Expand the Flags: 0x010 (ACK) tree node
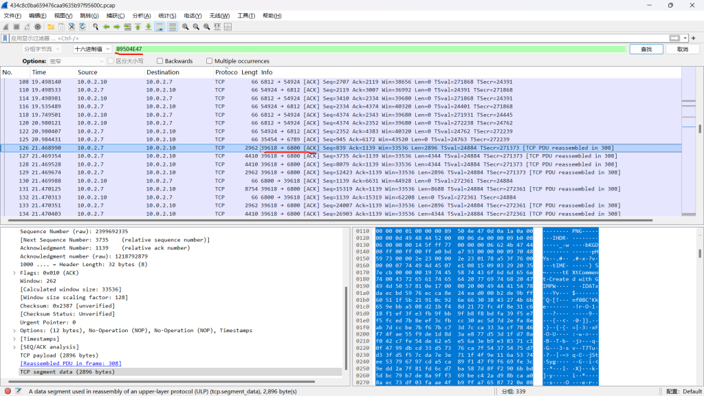 [14, 273]
